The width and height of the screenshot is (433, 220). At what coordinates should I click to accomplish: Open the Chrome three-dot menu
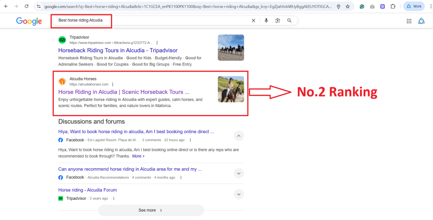coord(430,6)
